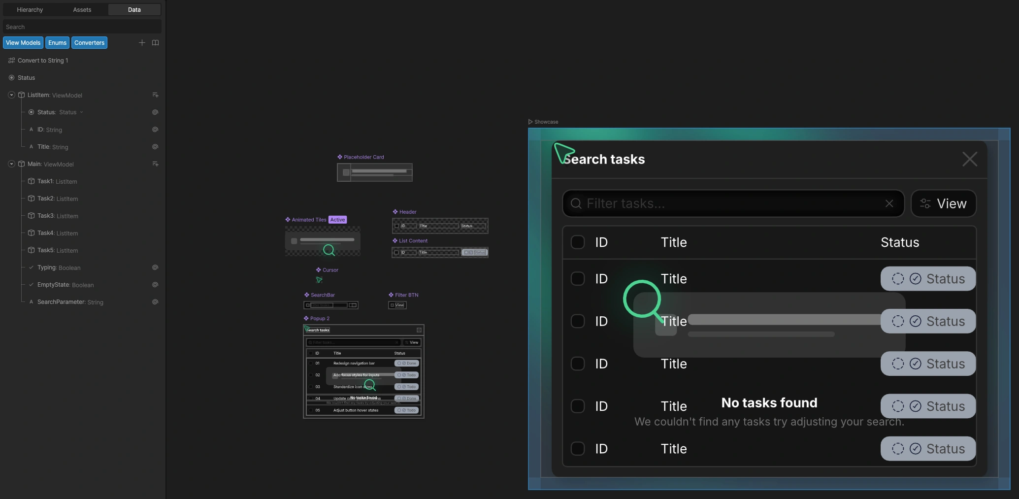This screenshot has width=1019, height=499.
Task: Select the Convert to String 1 converter icon
Action: point(11,60)
